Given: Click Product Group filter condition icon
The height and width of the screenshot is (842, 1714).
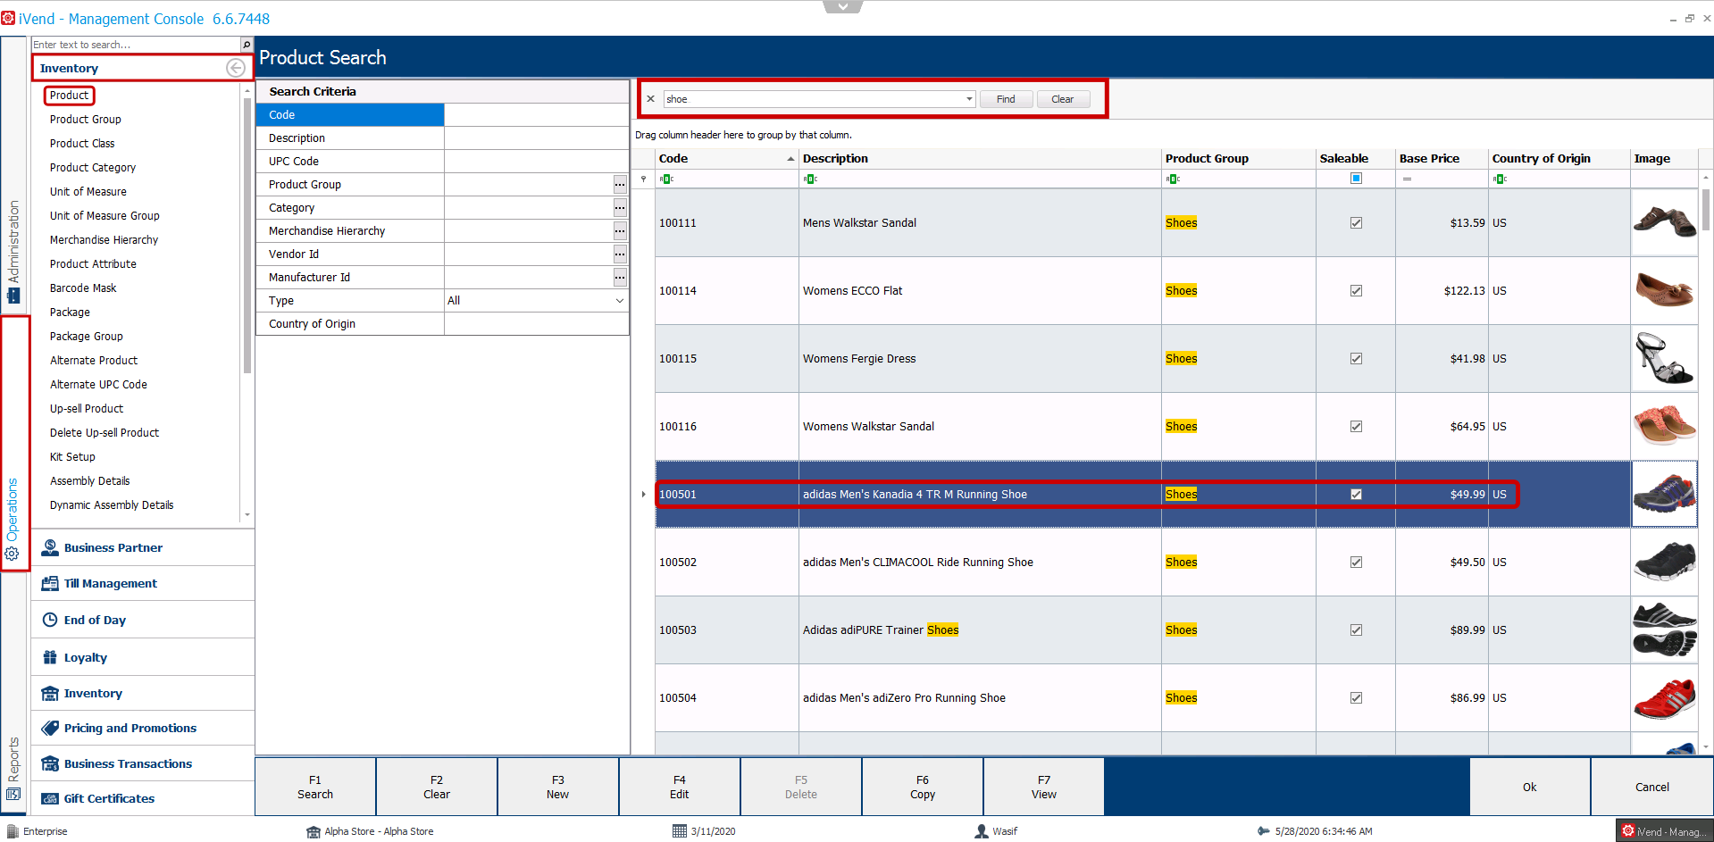Looking at the screenshot, I should [1173, 179].
